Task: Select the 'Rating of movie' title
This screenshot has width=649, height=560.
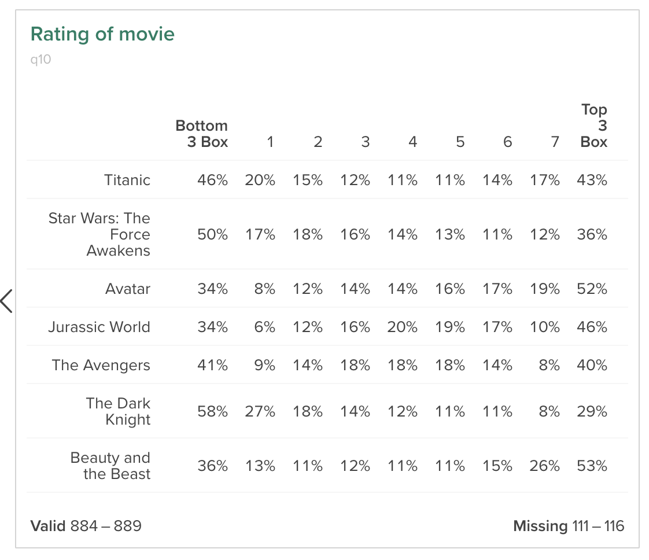Action: (x=102, y=34)
